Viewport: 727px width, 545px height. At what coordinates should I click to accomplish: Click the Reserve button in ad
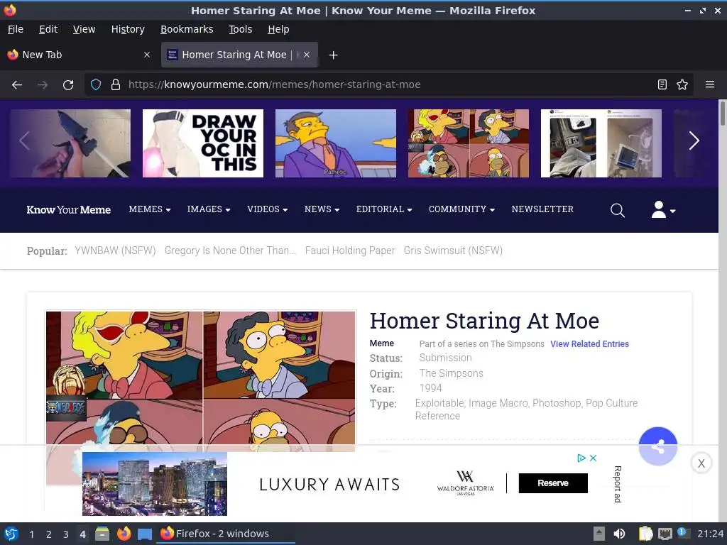[552, 483]
